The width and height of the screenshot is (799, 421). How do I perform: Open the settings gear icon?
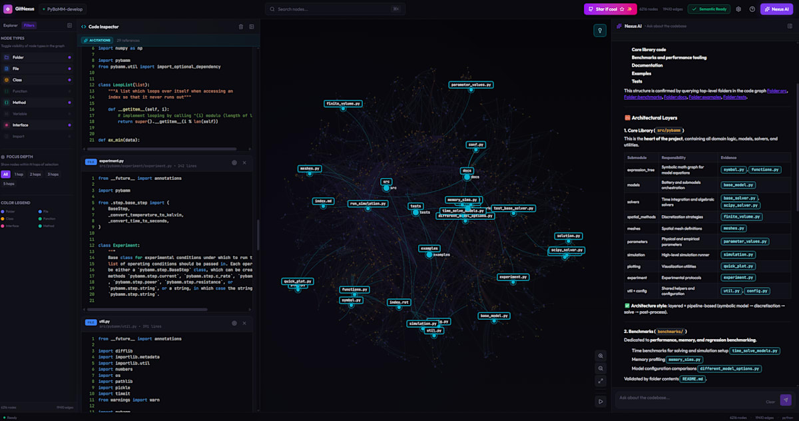pyautogui.click(x=738, y=9)
